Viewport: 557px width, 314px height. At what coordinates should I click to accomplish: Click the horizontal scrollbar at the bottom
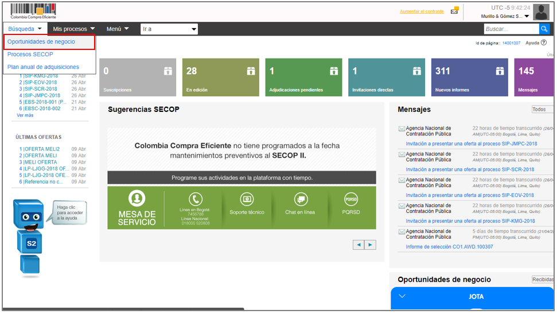coord(123,309)
